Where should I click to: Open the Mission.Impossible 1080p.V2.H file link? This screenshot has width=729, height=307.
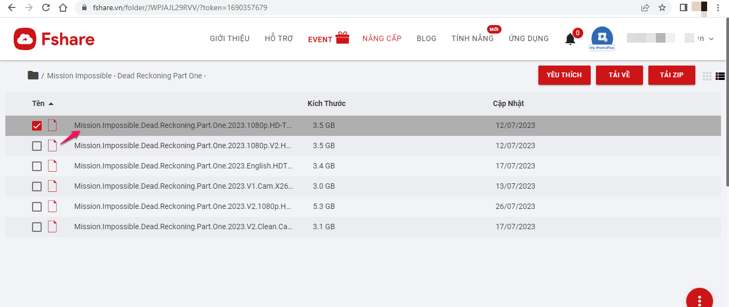(x=183, y=146)
